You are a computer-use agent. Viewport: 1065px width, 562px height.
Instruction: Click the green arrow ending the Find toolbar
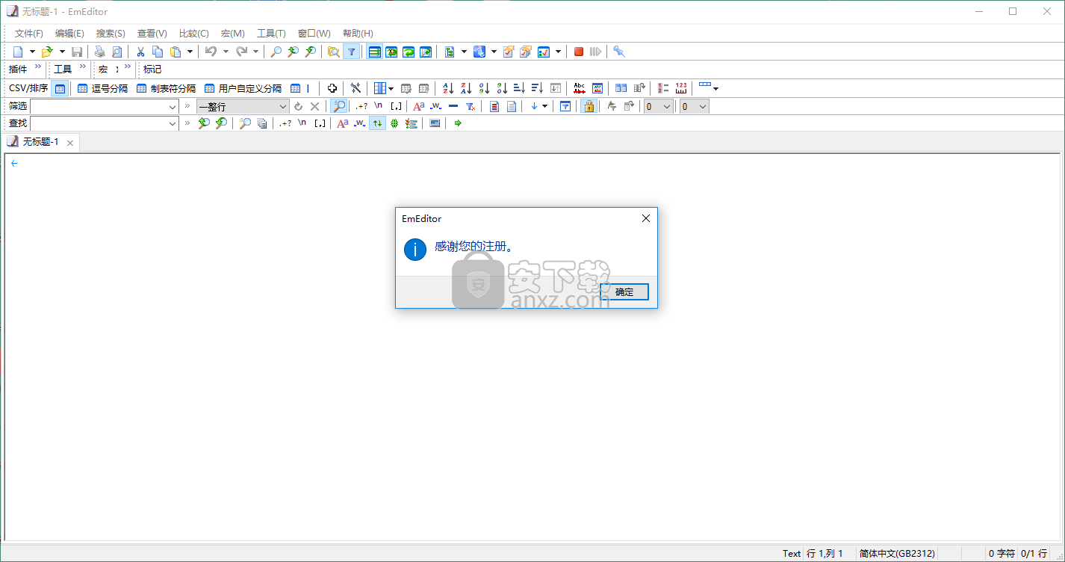(x=458, y=123)
